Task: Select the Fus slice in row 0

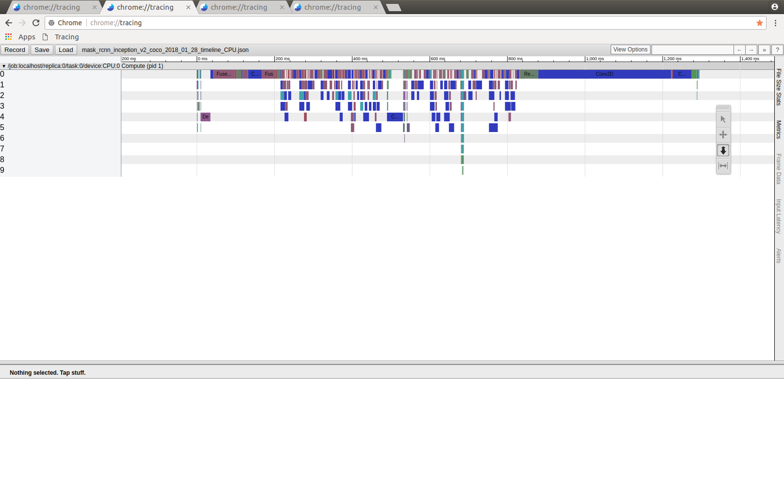Action: [269, 74]
